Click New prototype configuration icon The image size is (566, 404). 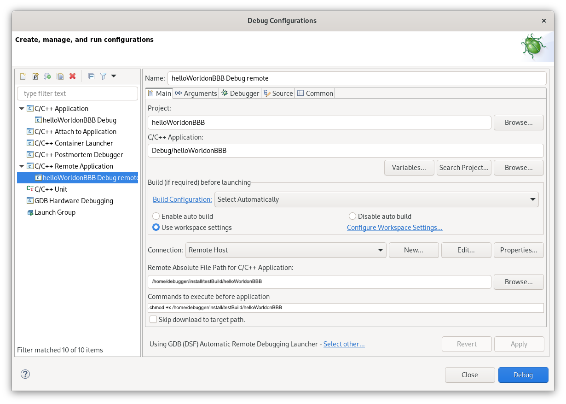35,76
